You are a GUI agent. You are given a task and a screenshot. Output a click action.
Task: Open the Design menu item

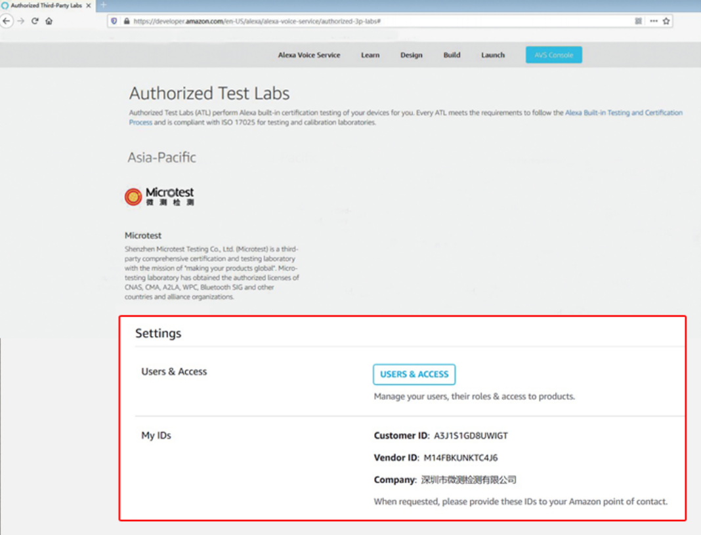[x=412, y=55]
